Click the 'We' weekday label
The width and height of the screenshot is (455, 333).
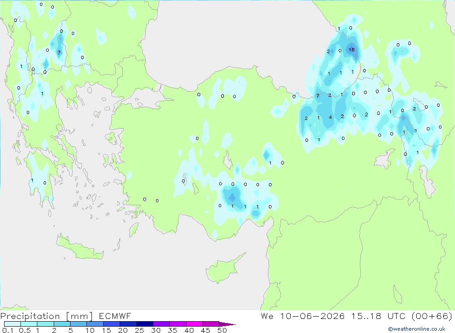267,316
